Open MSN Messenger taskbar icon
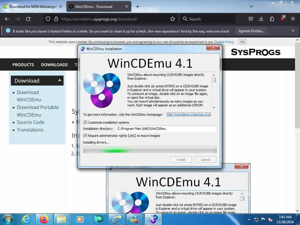 (x=134, y=219)
